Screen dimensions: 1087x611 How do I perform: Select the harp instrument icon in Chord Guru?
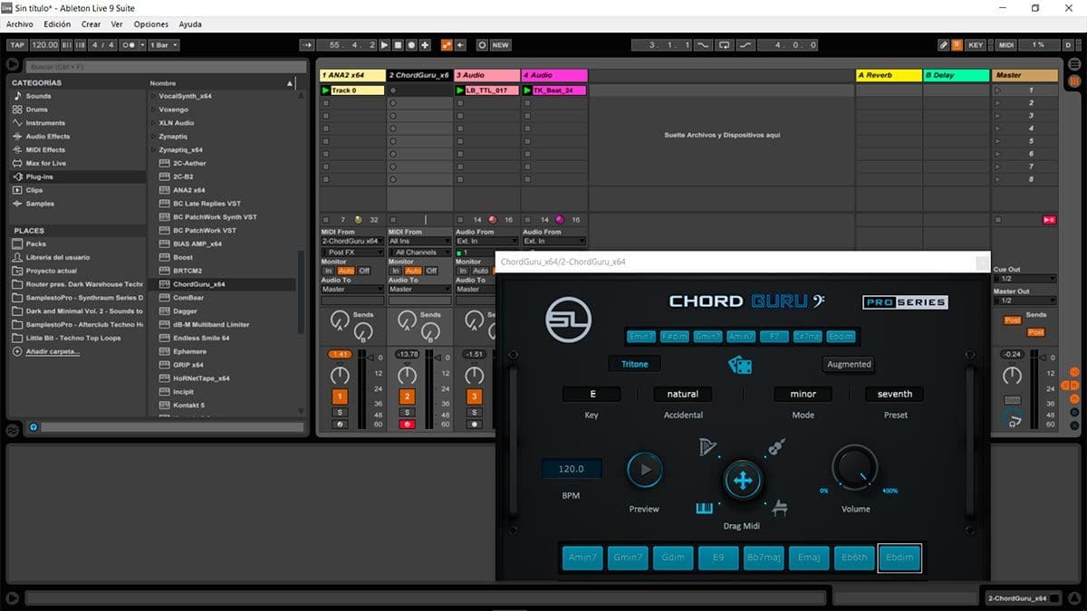[707, 446]
